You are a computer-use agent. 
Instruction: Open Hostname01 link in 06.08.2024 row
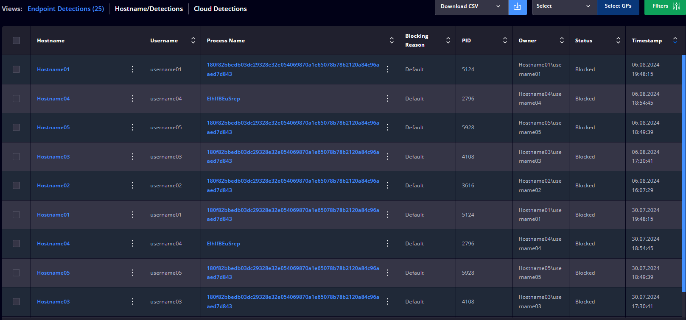[x=53, y=69]
